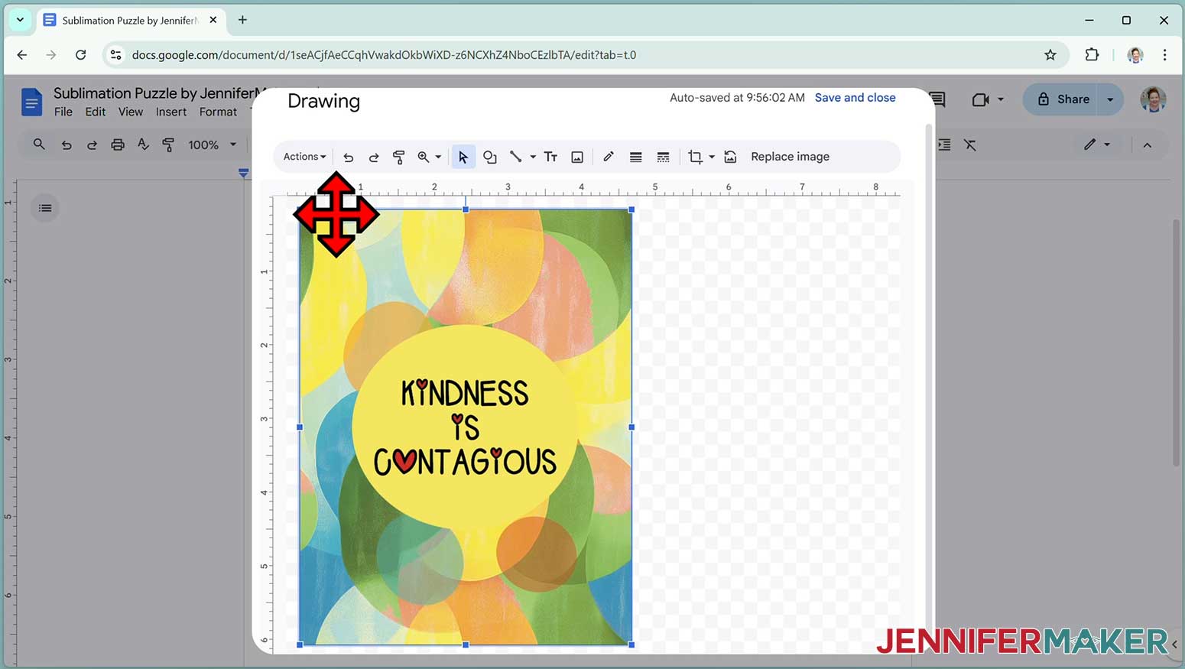The height and width of the screenshot is (669, 1185).
Task: Redo in the Drawing toolbar
Action: (374, 157)
